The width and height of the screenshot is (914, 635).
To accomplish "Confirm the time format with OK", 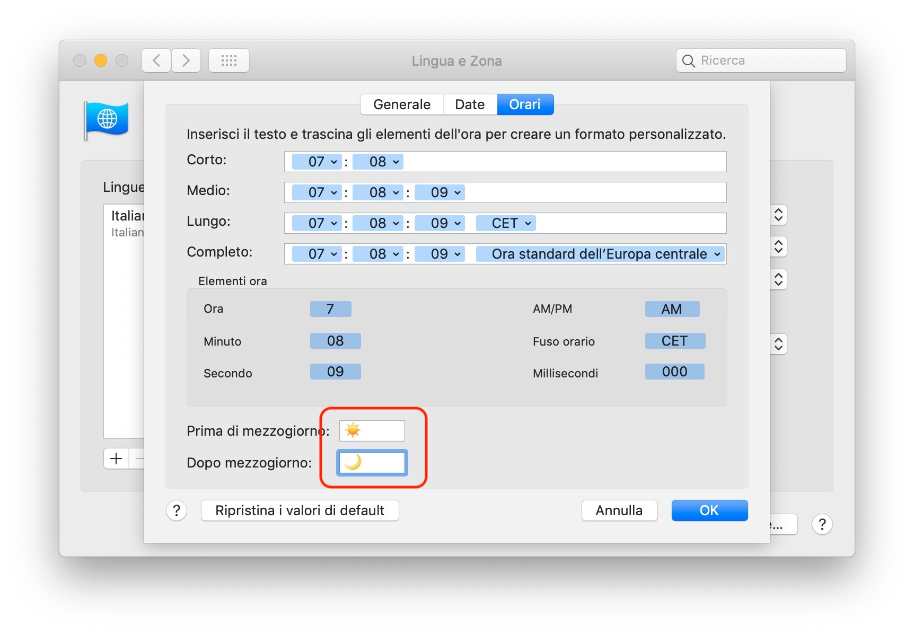I will 709,510.
